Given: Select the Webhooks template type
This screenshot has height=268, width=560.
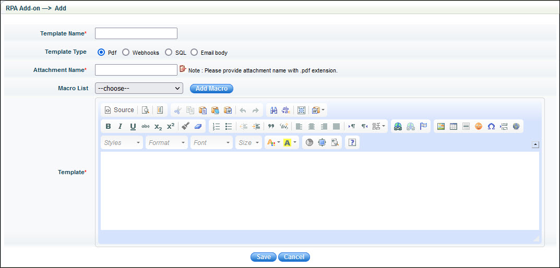Looking at the screenshot, I should (126, 52).
